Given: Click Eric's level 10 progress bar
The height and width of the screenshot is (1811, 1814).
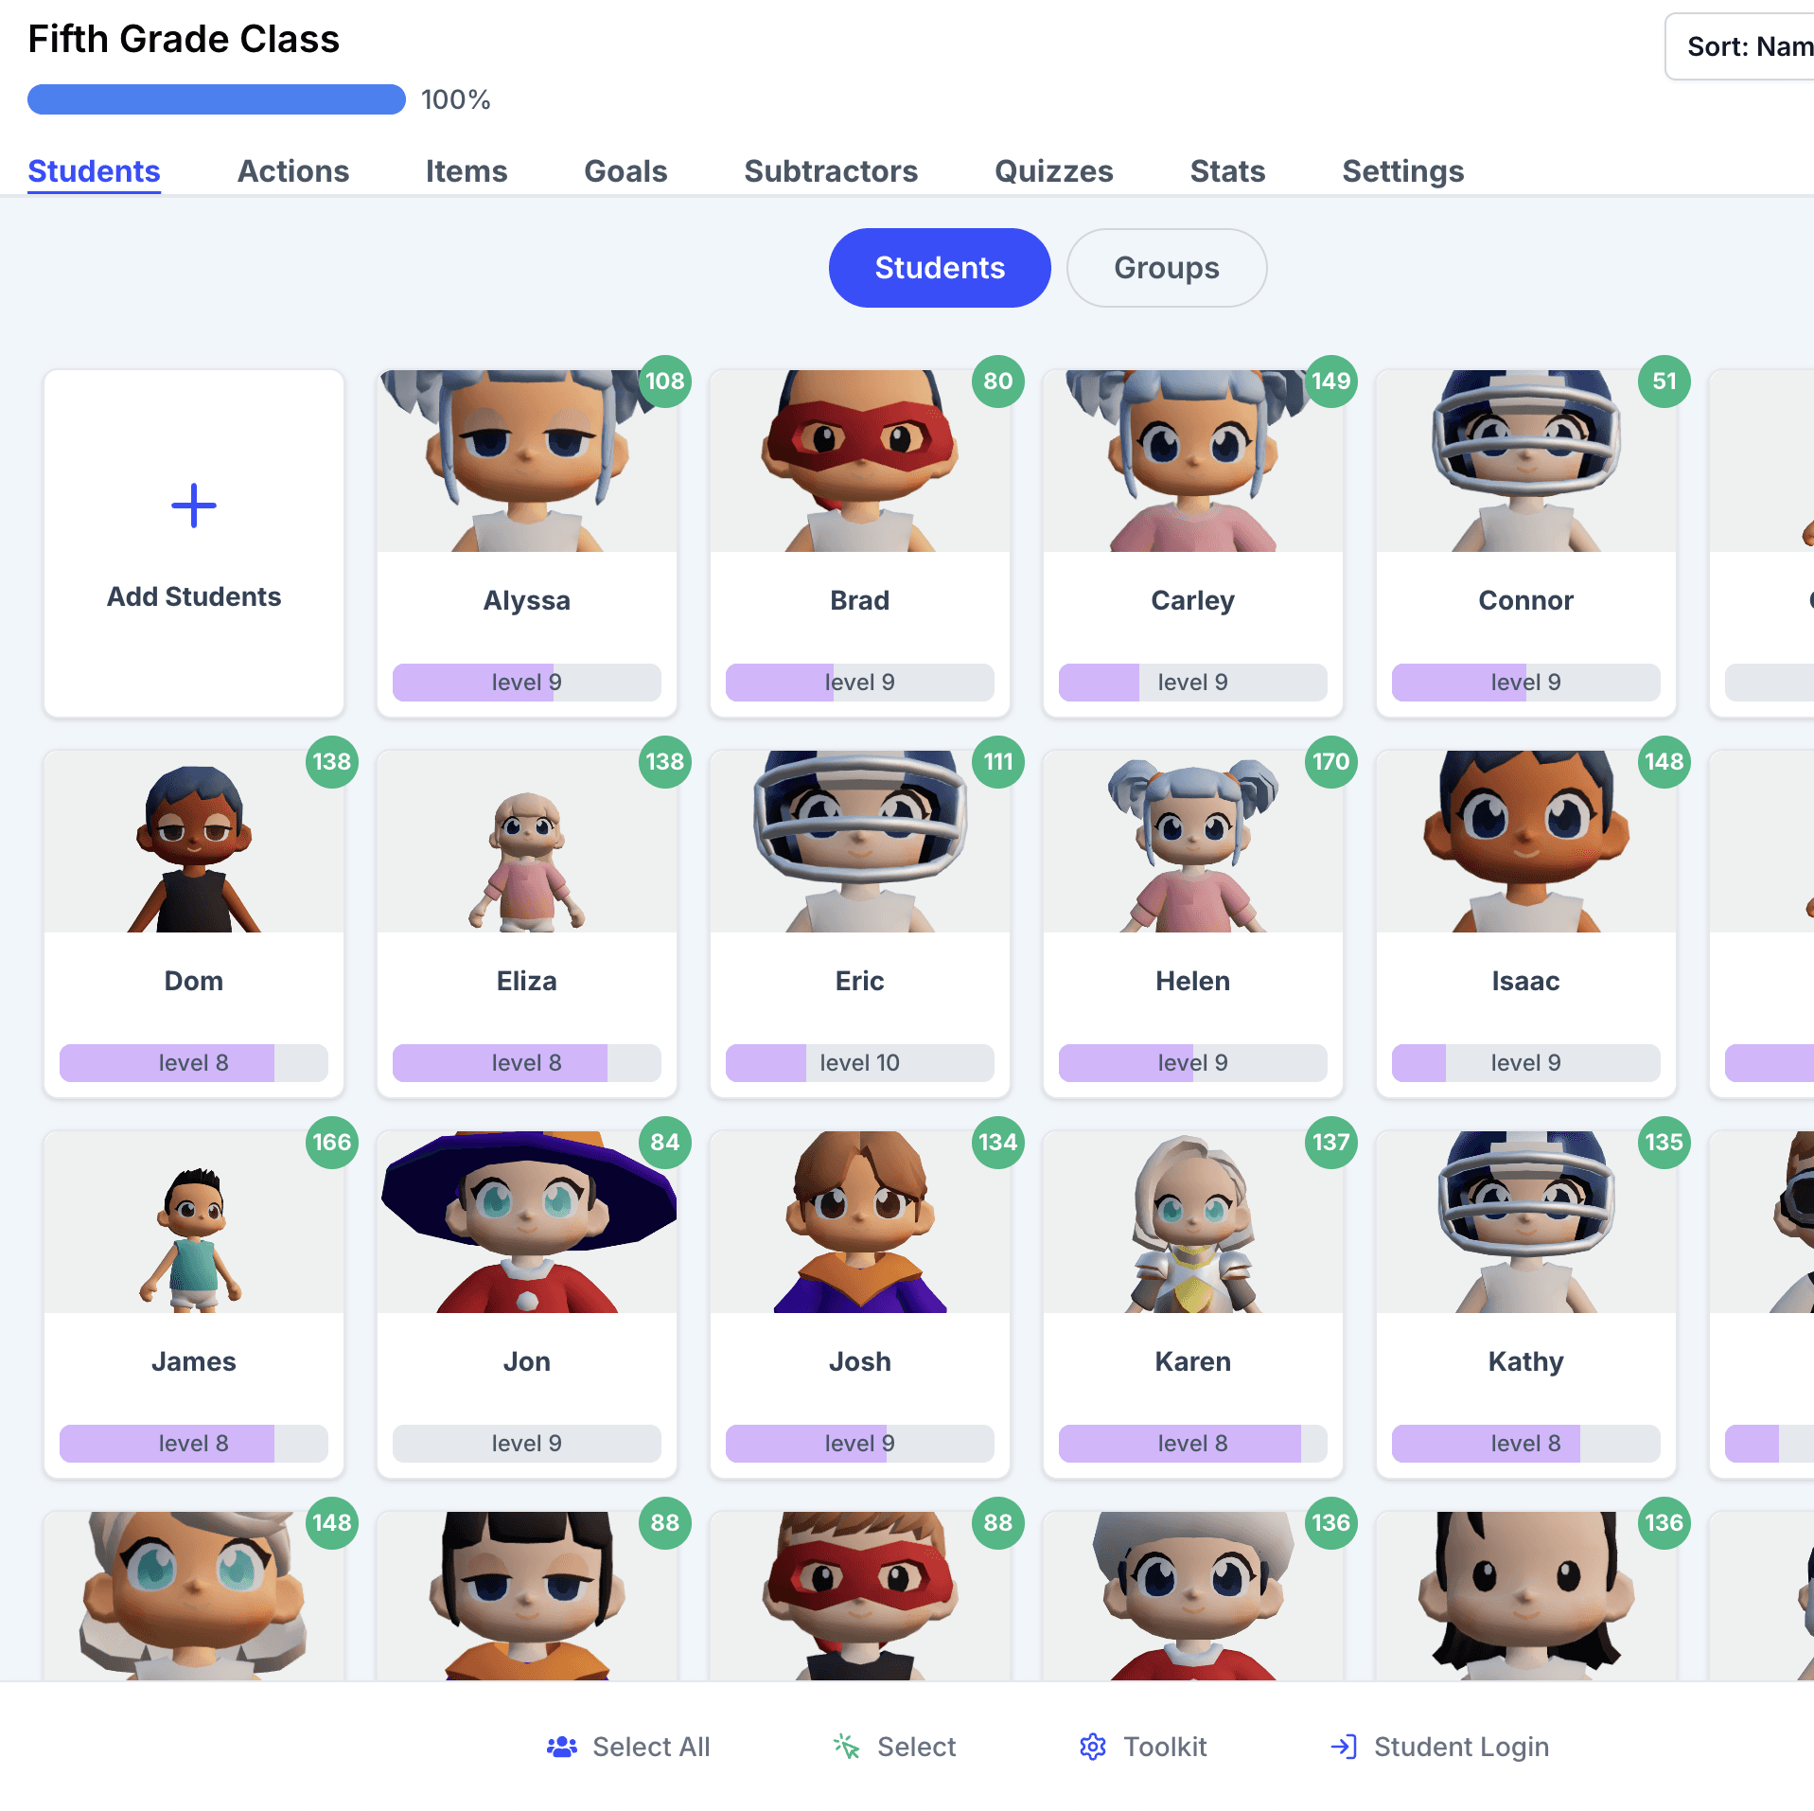Looking at the screenshot, I should 860,1063.
